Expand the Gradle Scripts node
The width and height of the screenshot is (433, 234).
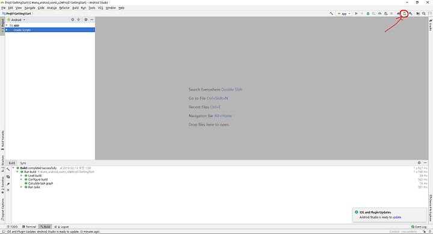(x=7, y=30)
